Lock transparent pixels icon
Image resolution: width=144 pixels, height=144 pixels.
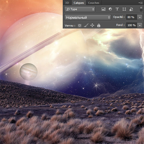(79, 25)
